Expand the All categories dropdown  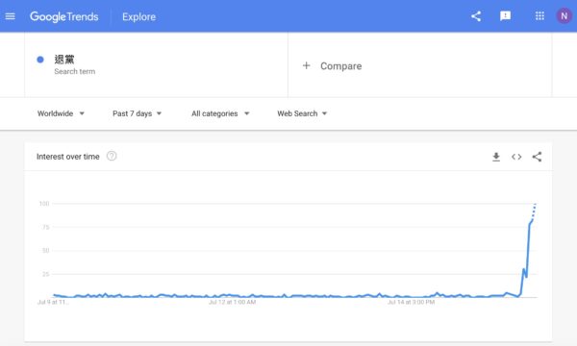tap(220, 113)
